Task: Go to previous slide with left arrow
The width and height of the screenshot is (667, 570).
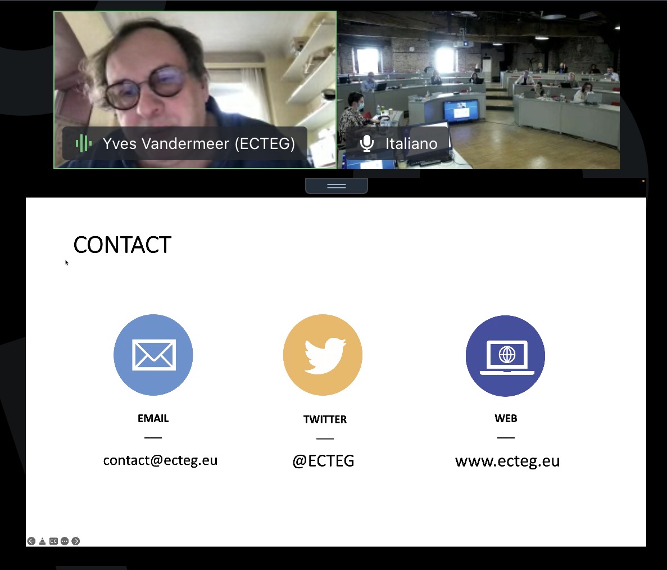Action: click(x=31, y=541)
